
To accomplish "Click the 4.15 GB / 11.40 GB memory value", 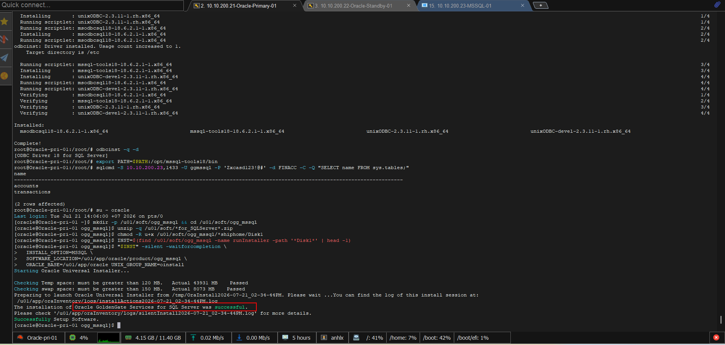I will [x=158, y=338].
